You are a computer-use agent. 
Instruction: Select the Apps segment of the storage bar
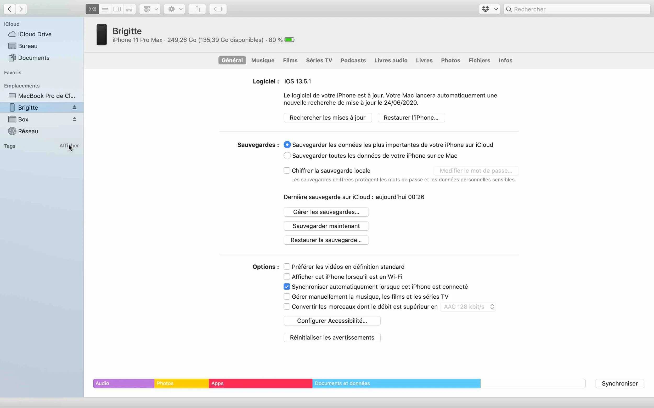pyautogui.click(x=260, y=383)
